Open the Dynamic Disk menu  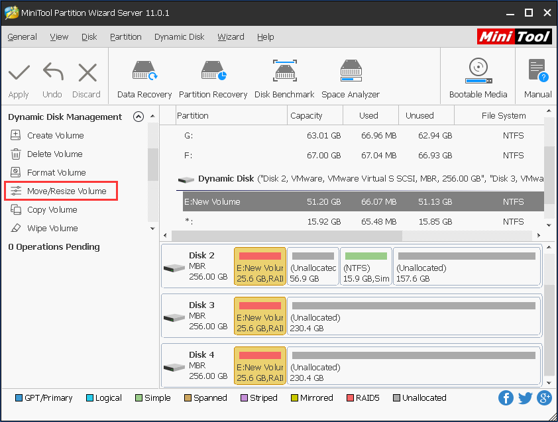(x=180, y=37)
